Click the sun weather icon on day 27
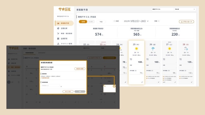Viewport: 205px width, 115px height. click(x=170, y=49)
